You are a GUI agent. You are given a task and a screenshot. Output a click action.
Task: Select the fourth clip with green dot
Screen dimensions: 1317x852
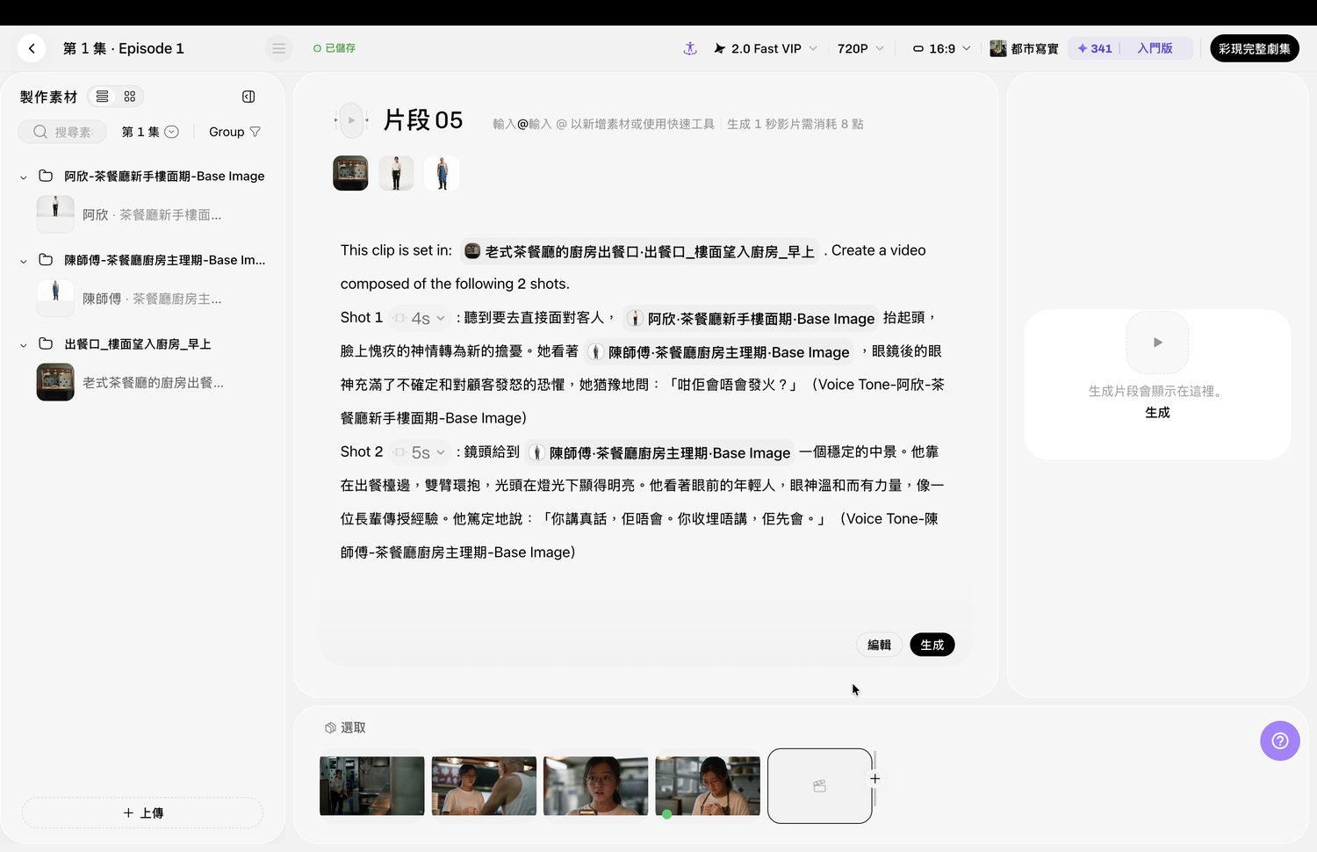[x=708, y=786]
